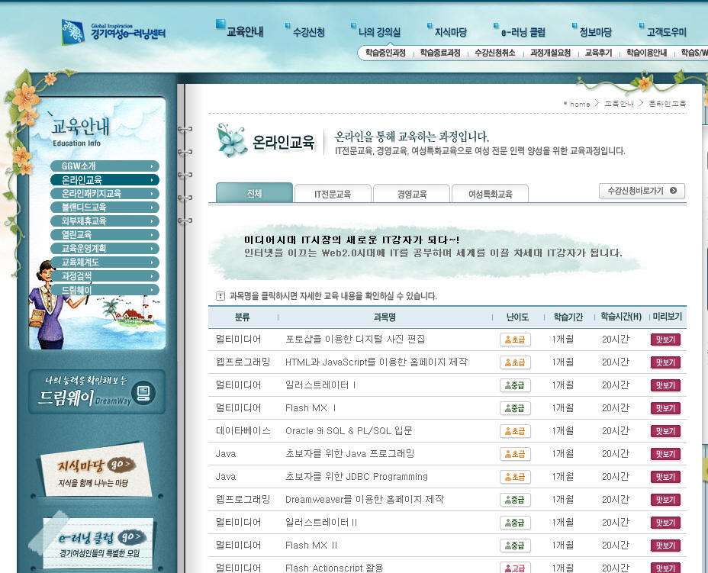Click the go button on the 지식마당 note
The image size is (708, 573).
point(121,464)
